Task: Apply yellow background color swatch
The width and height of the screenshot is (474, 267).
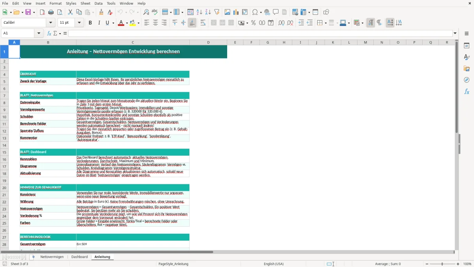Action: [133, 23]
